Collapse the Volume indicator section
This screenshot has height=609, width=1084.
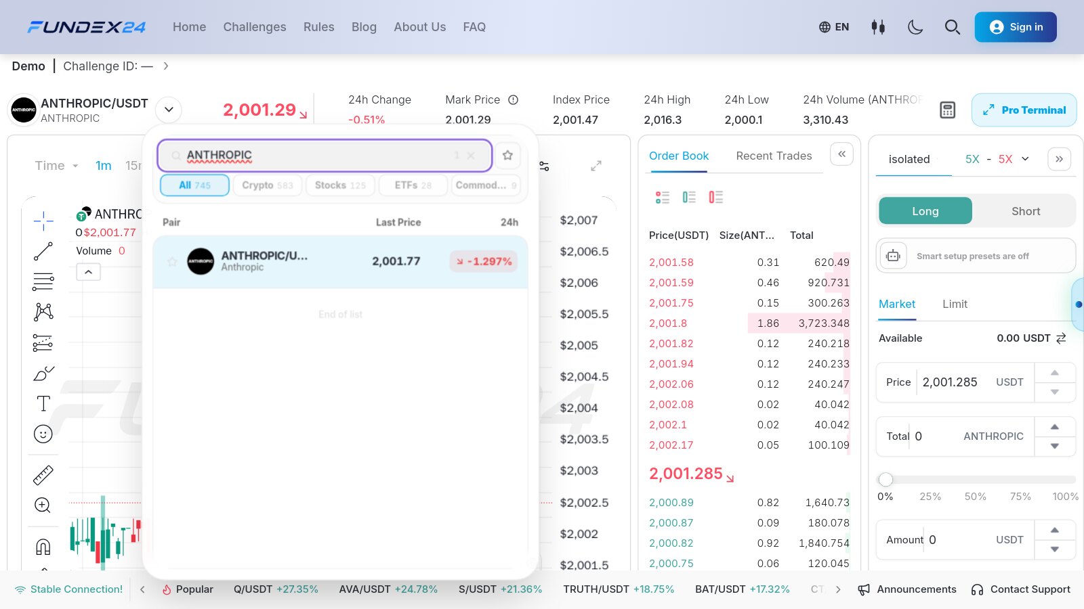(89, 272)
